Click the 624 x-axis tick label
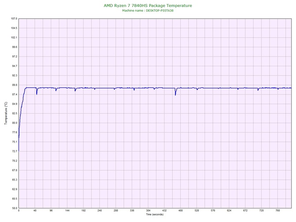296x222 pixels. [x=229, y=211]
